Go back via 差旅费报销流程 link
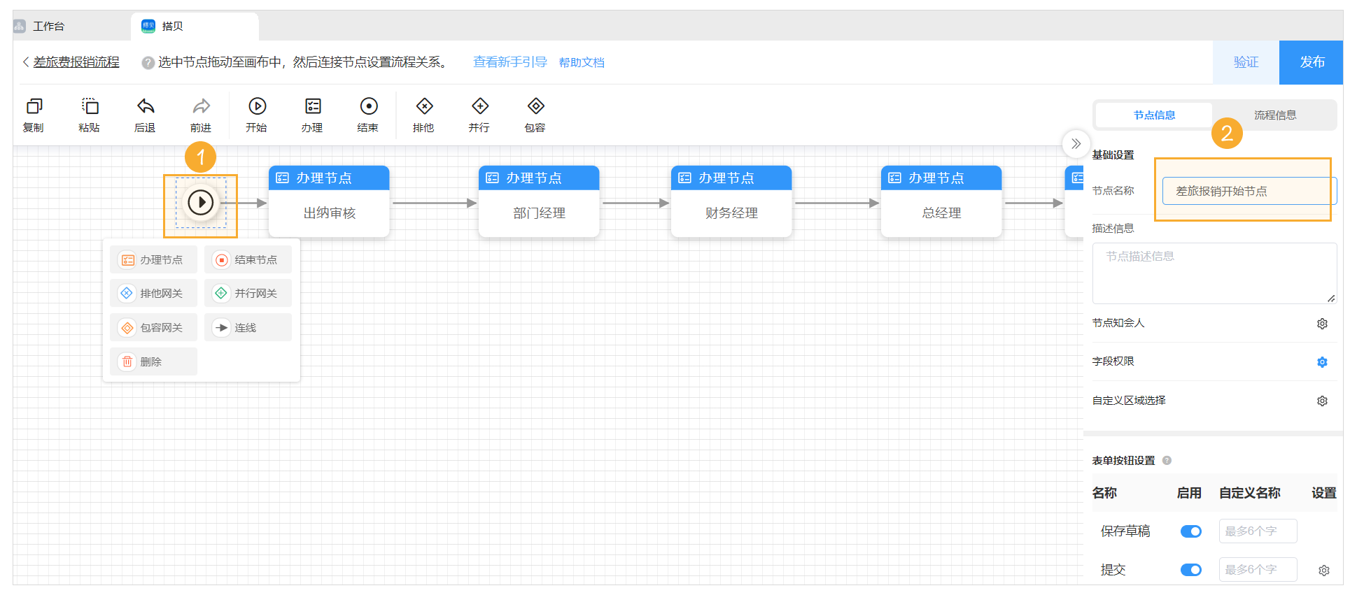This screenshot has width=1364, height=602. pyautogui.click(x=76, y=62)
